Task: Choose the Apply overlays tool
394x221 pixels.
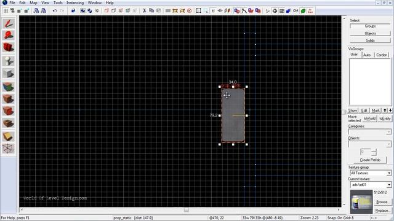Action: point(9,123)
